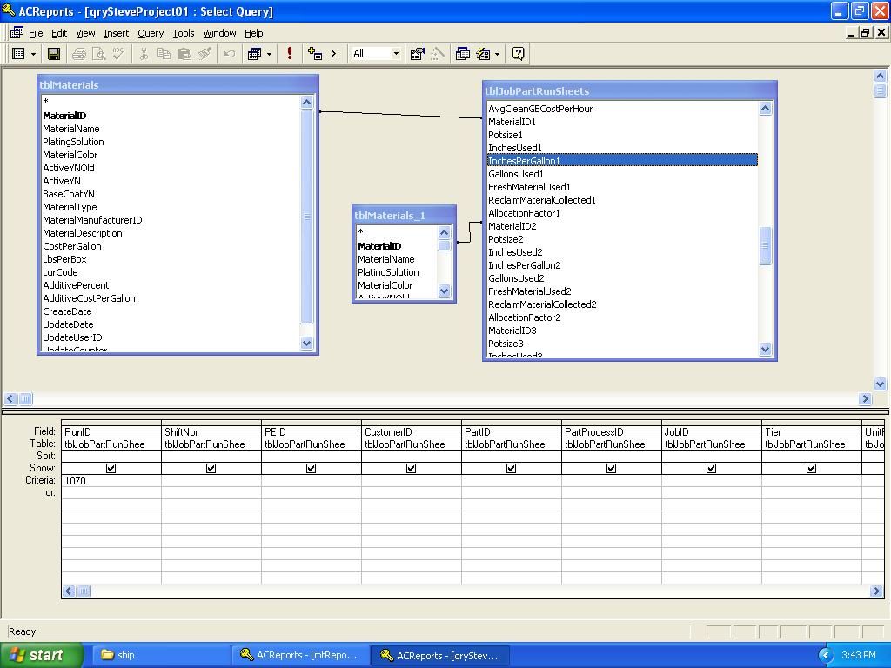
Task: Uncheck the Show box for RunID
Action: 111,468
